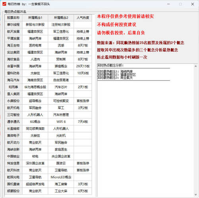Click the 29天15板 popularity cell
The image size is (199, 198).
(83, 66)
